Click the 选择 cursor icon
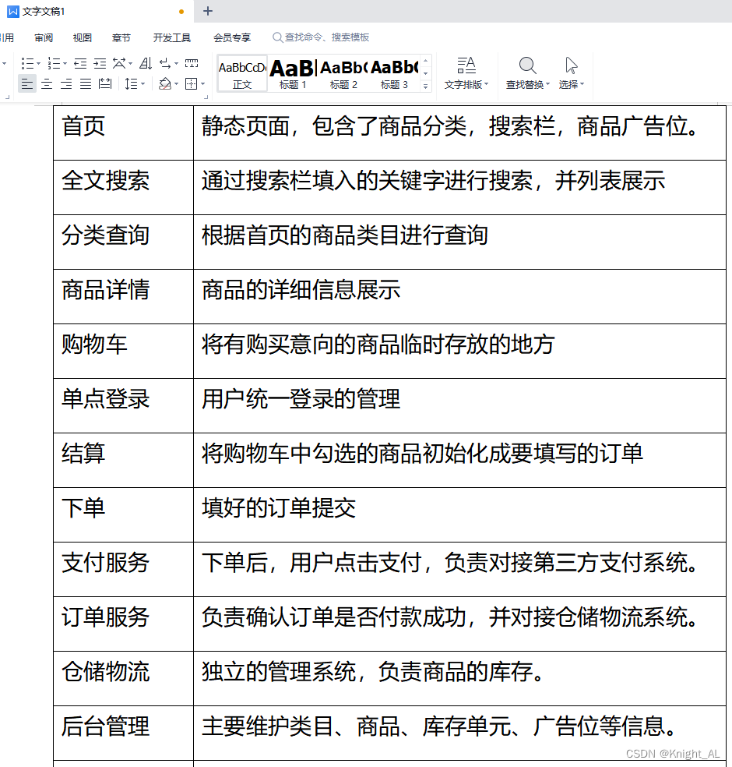The width and height of the screenshot is (732, 767). pyautogui.click(x=571, y=65)
